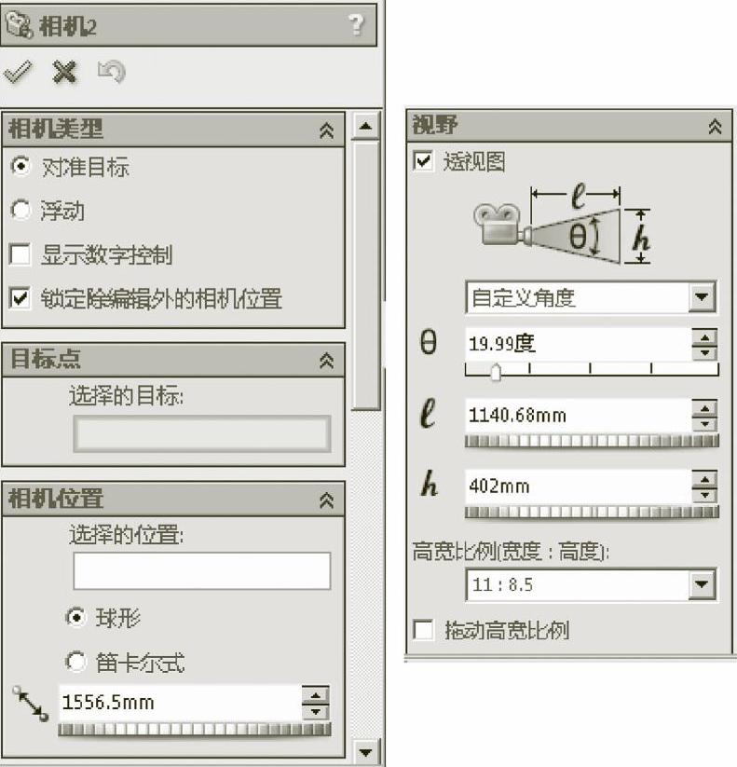This screenshot has height=767, width=737.
Task: Select the 浮动 camera type radio
Action: tap(20, 211)
